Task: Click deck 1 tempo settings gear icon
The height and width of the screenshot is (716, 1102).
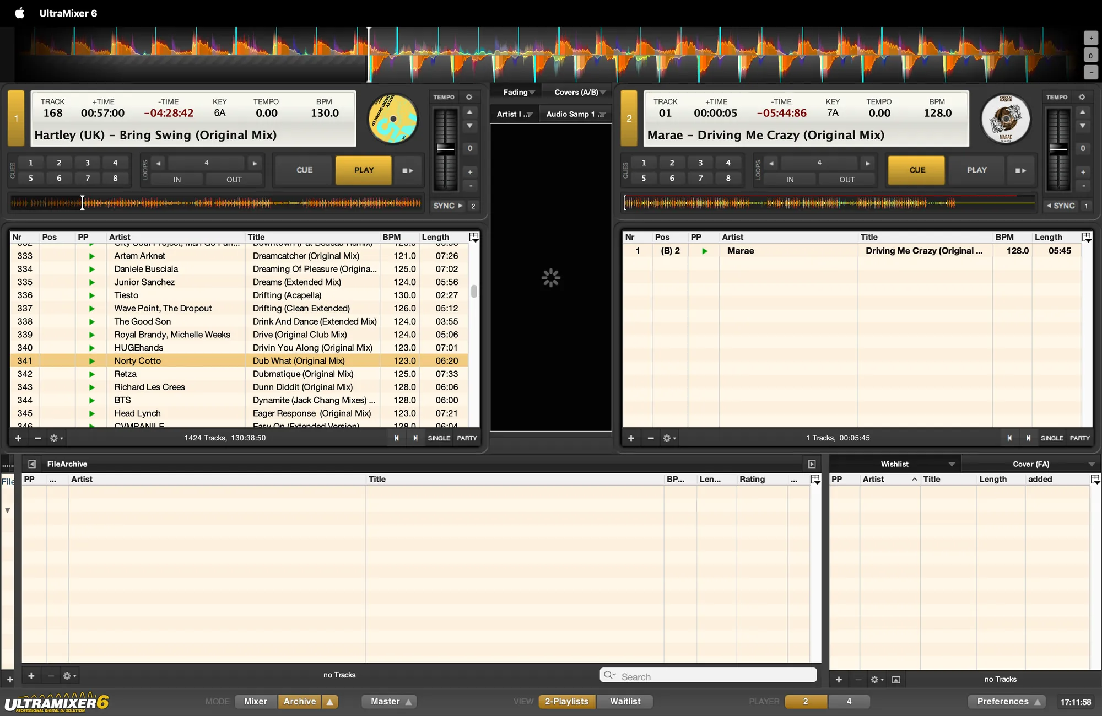Action: tap(469, 97)
